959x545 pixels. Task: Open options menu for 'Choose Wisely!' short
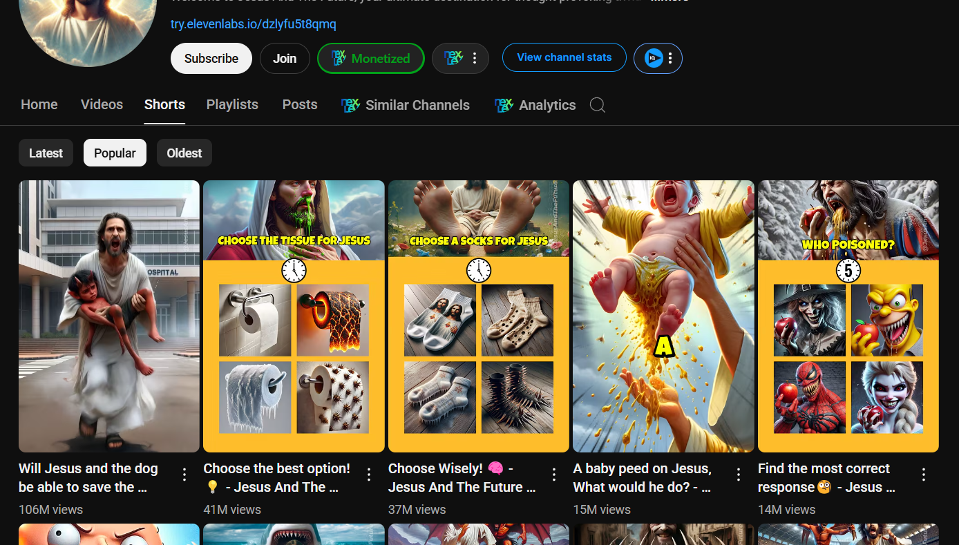point(554,475)
